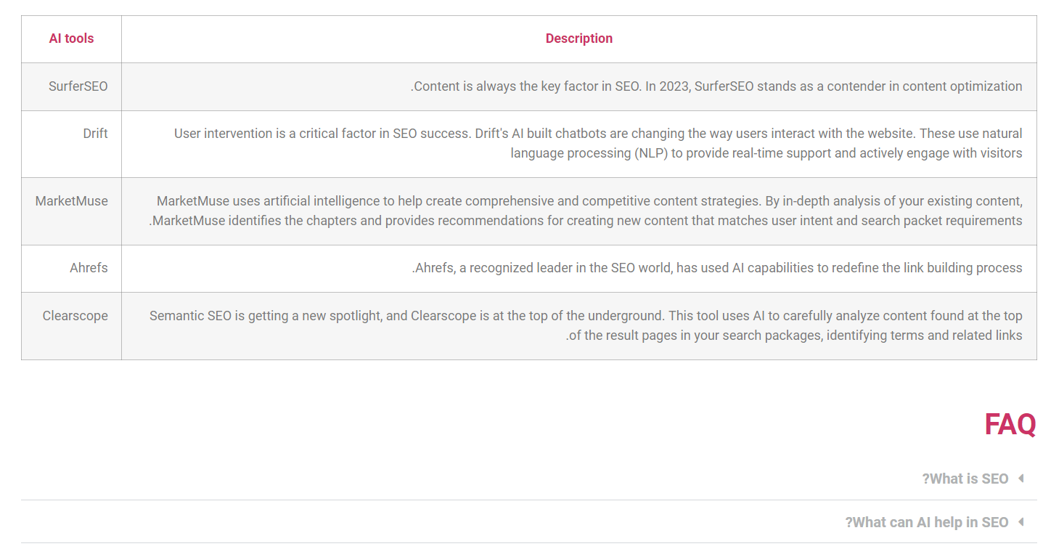Select the Clearscope tool name cell

click(75, 316)
